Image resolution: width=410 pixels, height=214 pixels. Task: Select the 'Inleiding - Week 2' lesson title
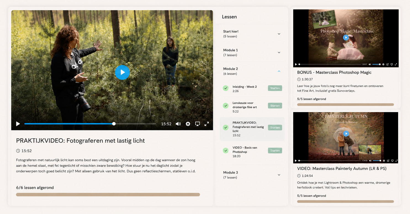pyautogui.click(x=245, y=87)
